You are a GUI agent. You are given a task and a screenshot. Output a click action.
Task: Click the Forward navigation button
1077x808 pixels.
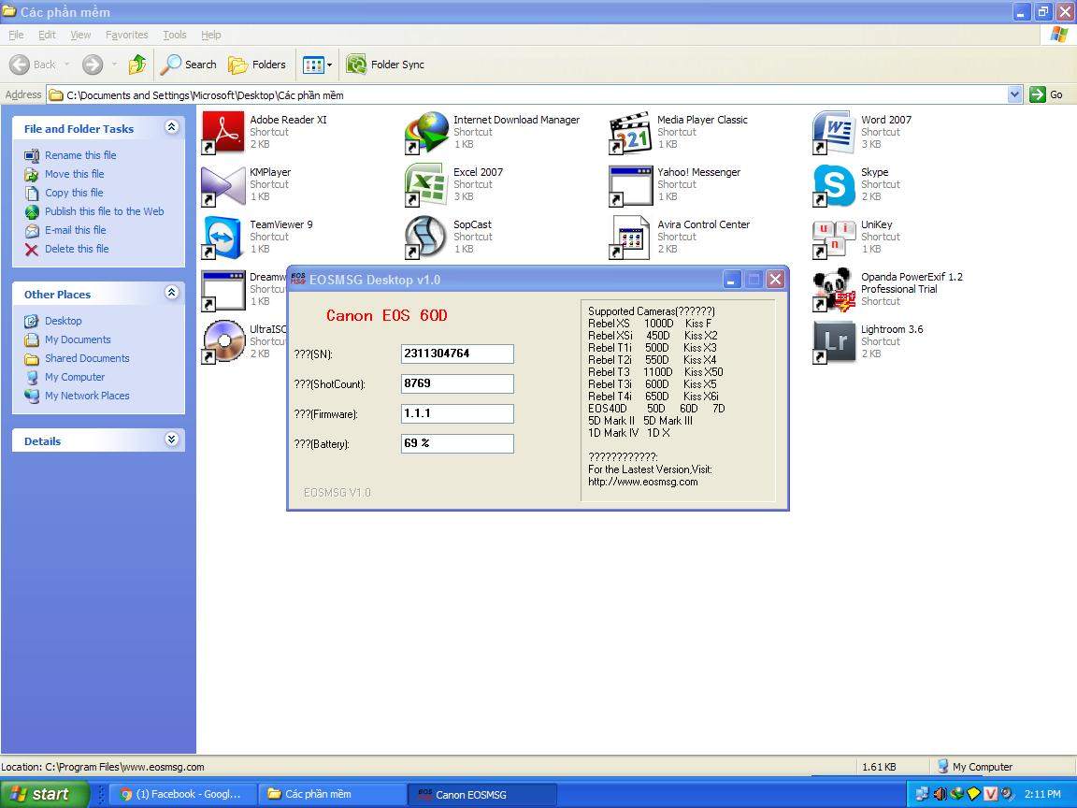point(92,65)
